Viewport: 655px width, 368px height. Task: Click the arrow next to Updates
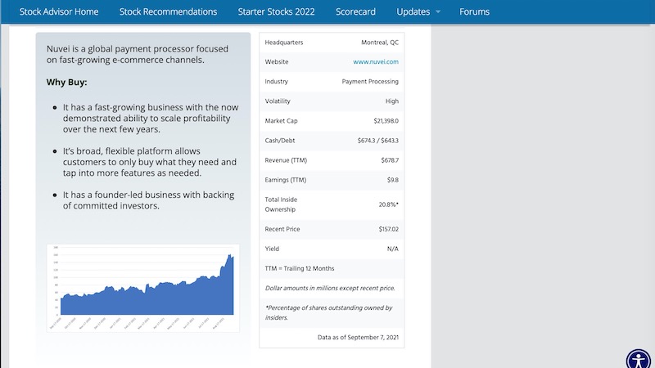pyautogui.click(x=438, y=12)
